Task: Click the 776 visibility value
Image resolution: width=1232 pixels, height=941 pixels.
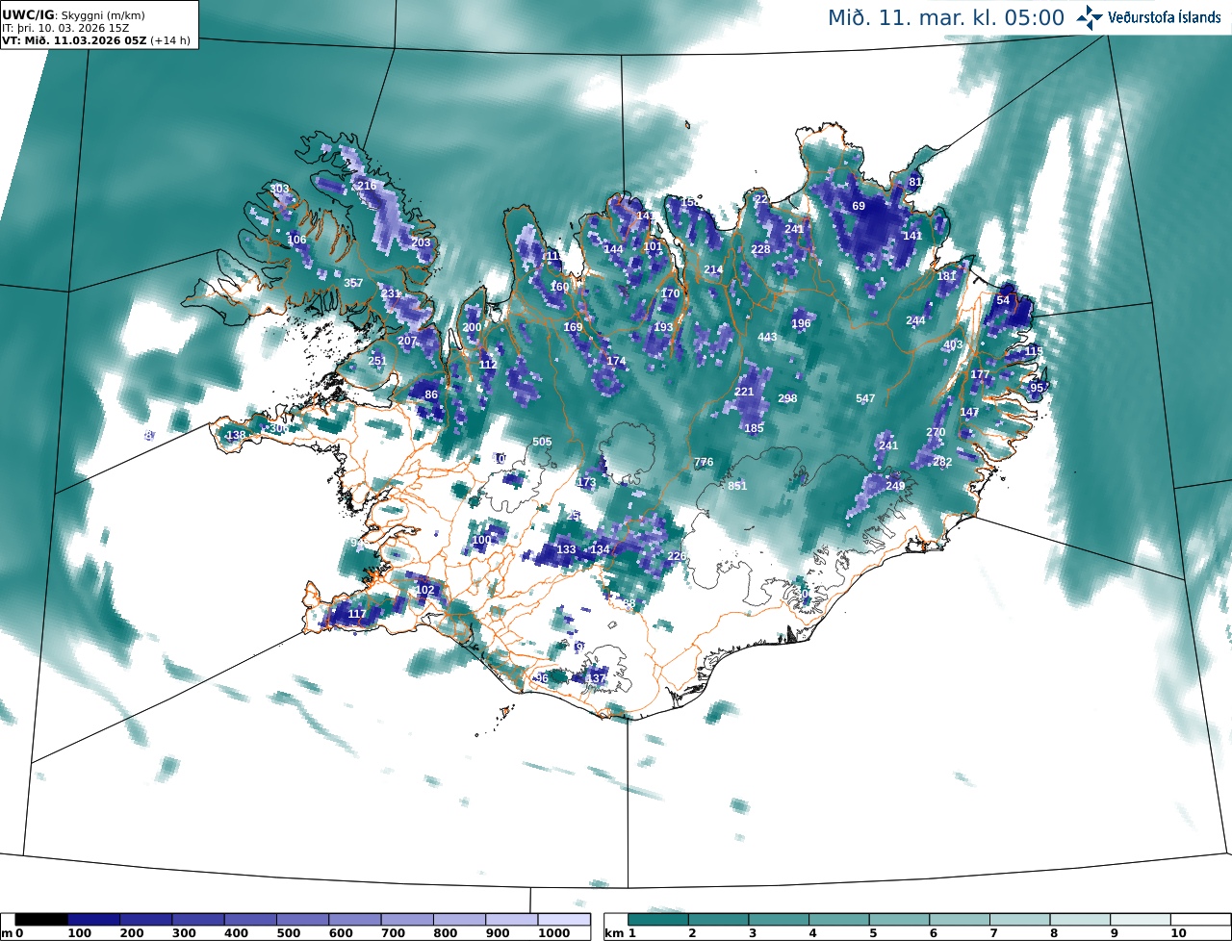Action: point(704,462)
